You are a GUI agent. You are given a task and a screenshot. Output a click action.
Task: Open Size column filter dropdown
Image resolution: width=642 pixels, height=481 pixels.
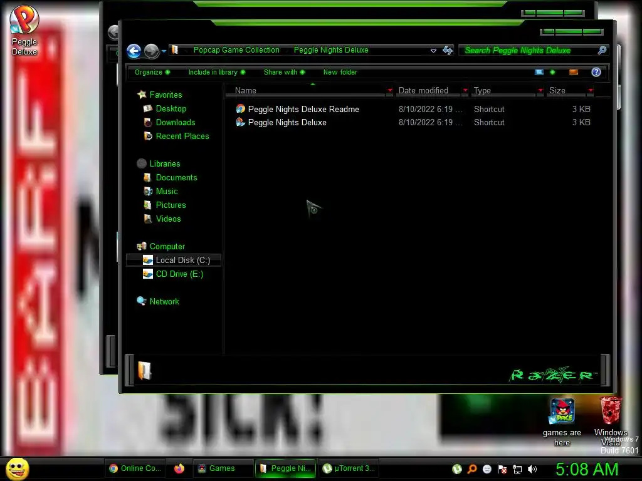(x=591, y=90)
